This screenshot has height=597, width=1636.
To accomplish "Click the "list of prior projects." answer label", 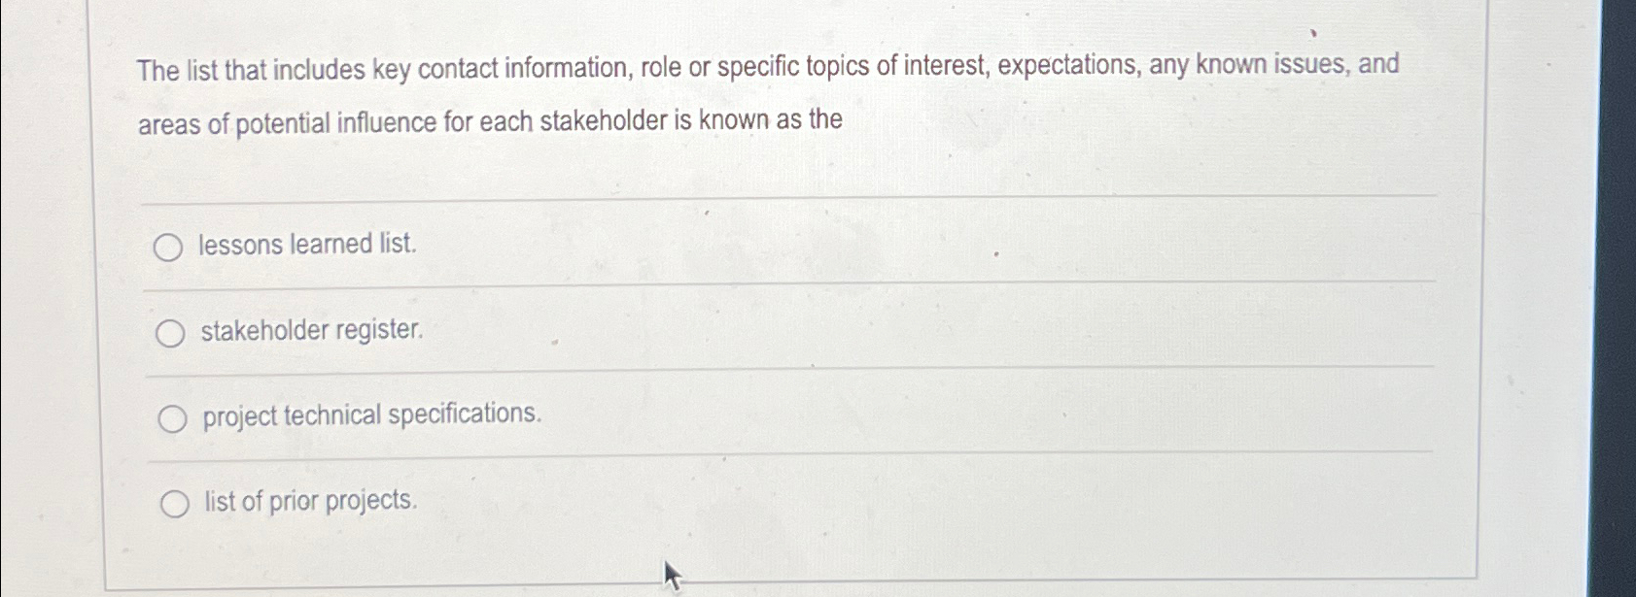I will click(x=311, y=501).
